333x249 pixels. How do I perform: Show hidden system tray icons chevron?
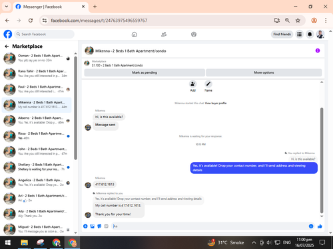pyautogui.click(x=254, y=242)
